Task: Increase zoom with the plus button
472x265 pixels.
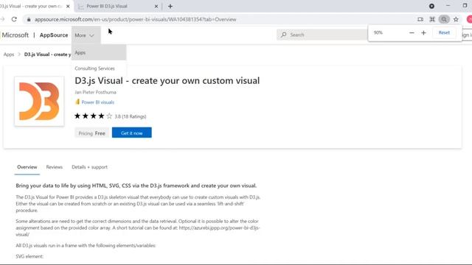Action: pyautogui.click(x=423, y=32)
